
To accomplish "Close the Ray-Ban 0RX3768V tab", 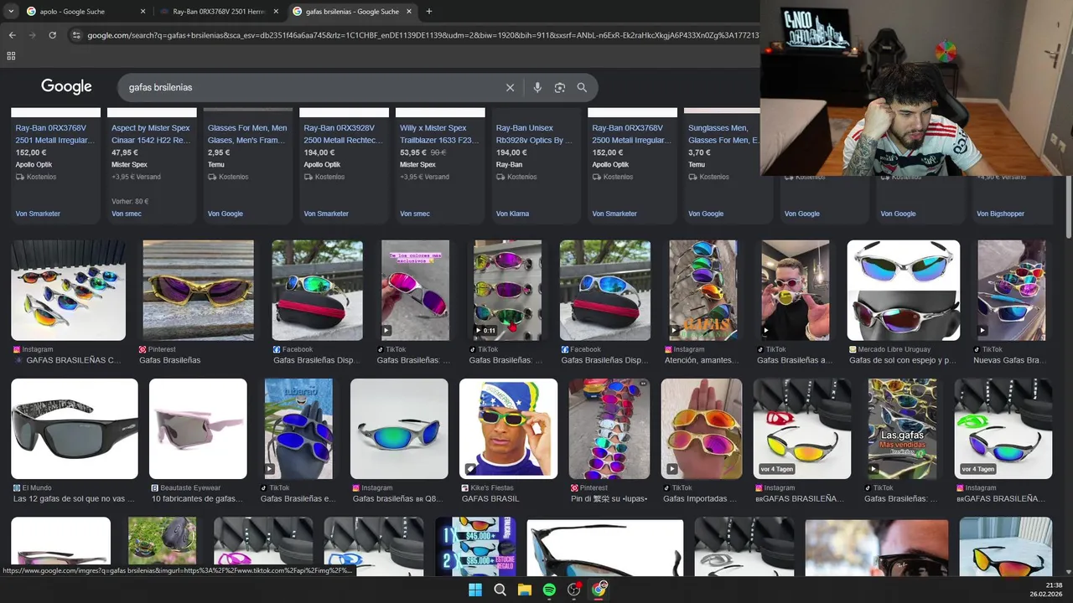I will [x=276, y=12].
